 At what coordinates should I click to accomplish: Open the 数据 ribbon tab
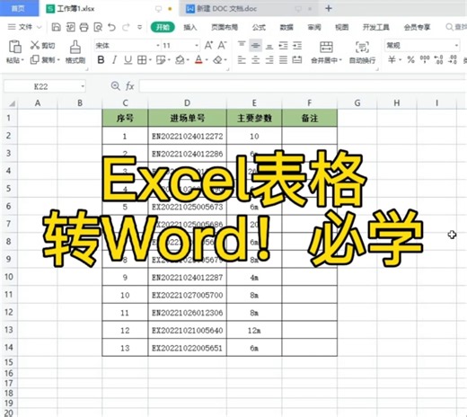tap(286, 27)
